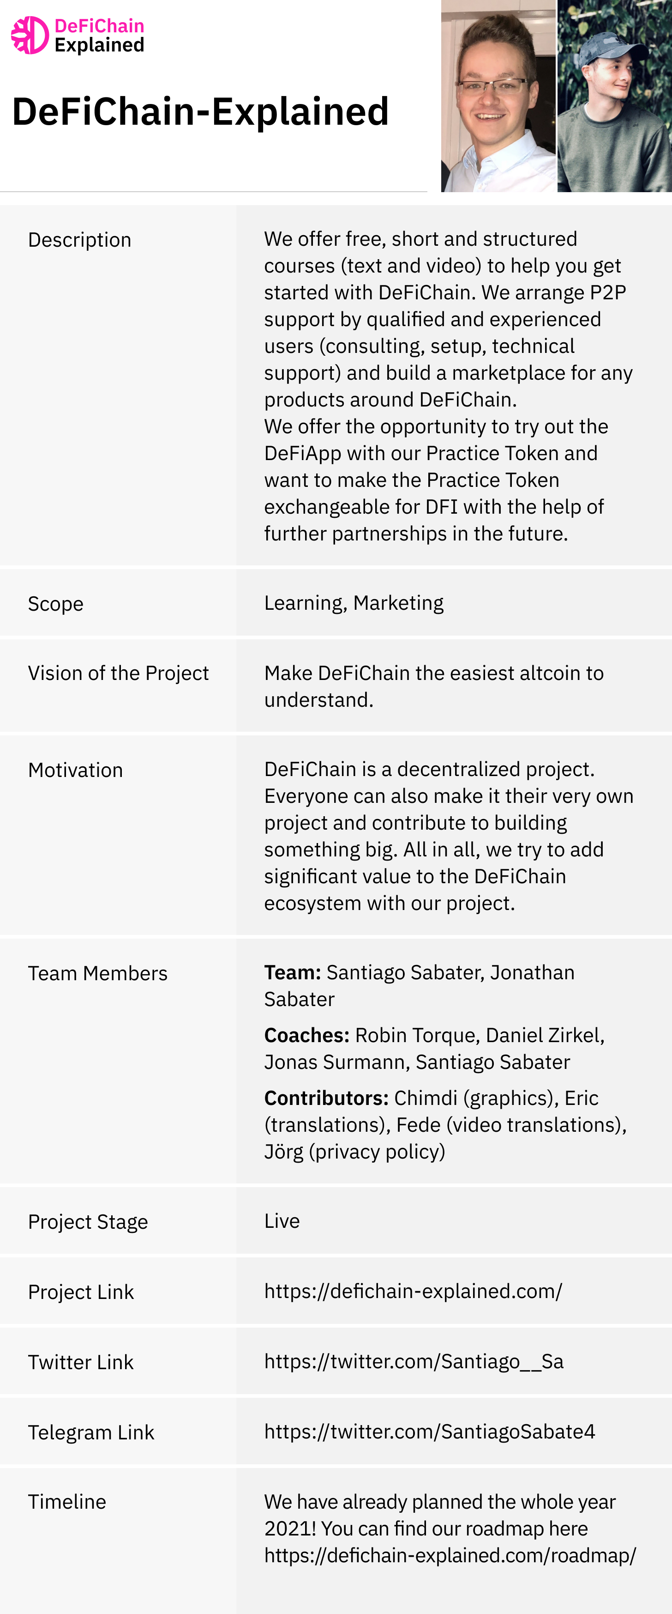Viewport: 672px width, 1614px height.
Task: Click the DeFiChain Explained logo text
Action: 100,36
